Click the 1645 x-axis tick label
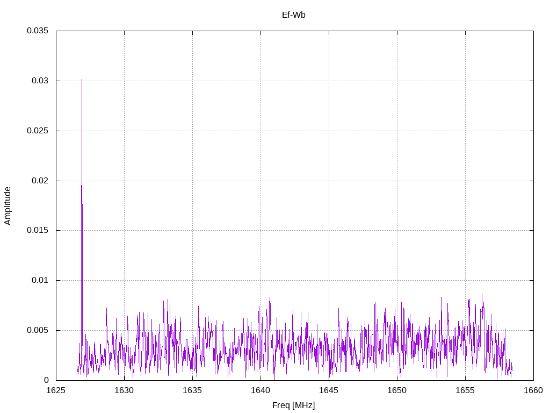 coord(329,390)
